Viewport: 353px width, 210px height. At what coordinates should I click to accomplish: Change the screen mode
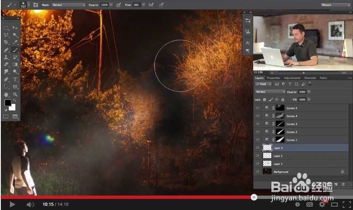[15, 116]
